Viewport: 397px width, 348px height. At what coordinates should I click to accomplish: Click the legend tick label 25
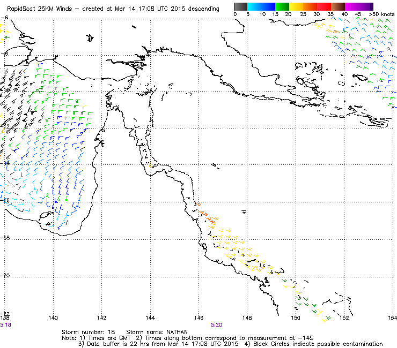click(x=303, y=14)
